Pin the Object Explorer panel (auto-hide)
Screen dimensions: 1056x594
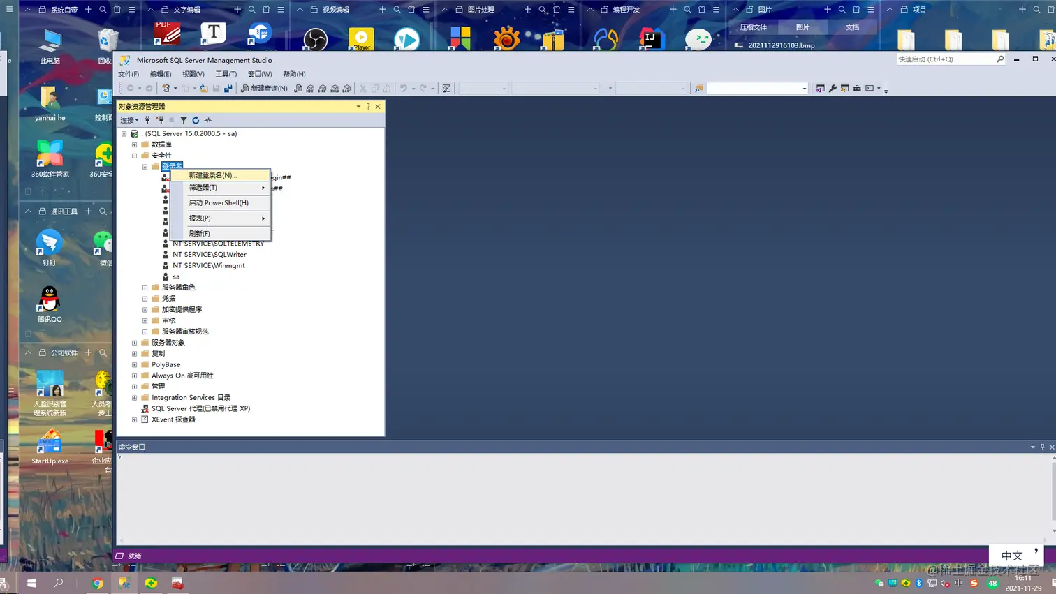[x=368, y=107]
